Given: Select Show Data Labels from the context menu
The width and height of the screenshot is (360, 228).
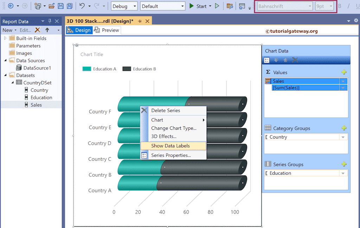Looking at the screenshot, I should 171,146.
